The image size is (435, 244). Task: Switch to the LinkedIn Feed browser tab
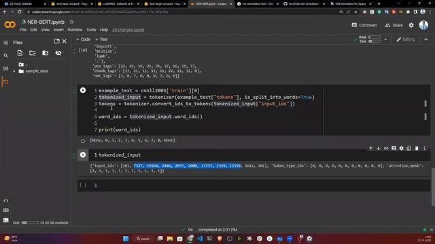(25, 4)
